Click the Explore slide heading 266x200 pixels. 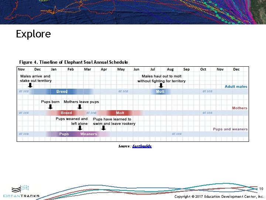click(33, 34)
